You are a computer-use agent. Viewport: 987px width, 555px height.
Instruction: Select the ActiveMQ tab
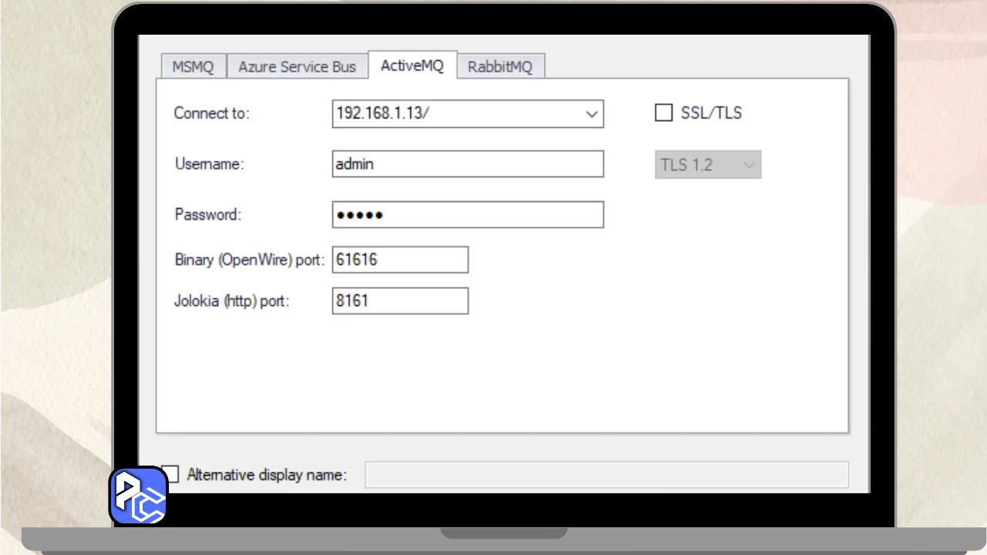tap(413, 66)
